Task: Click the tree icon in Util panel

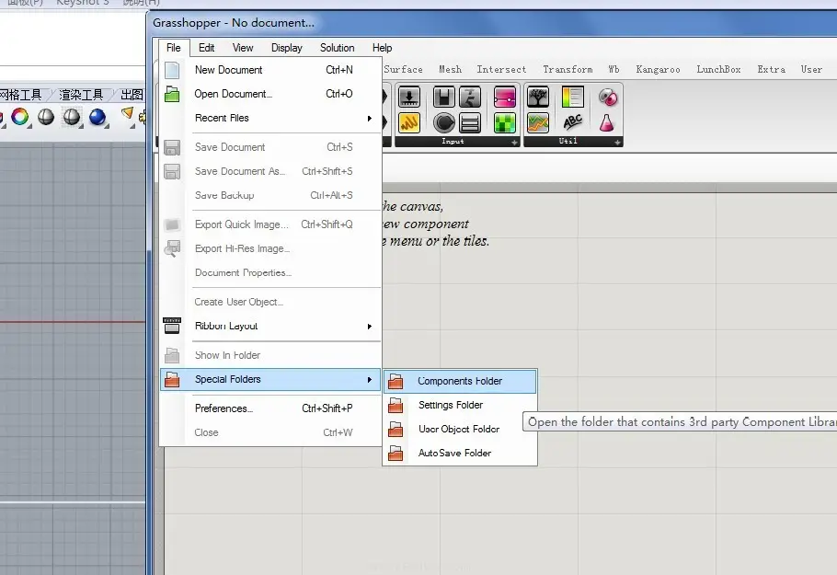Action: coord(538,98)
